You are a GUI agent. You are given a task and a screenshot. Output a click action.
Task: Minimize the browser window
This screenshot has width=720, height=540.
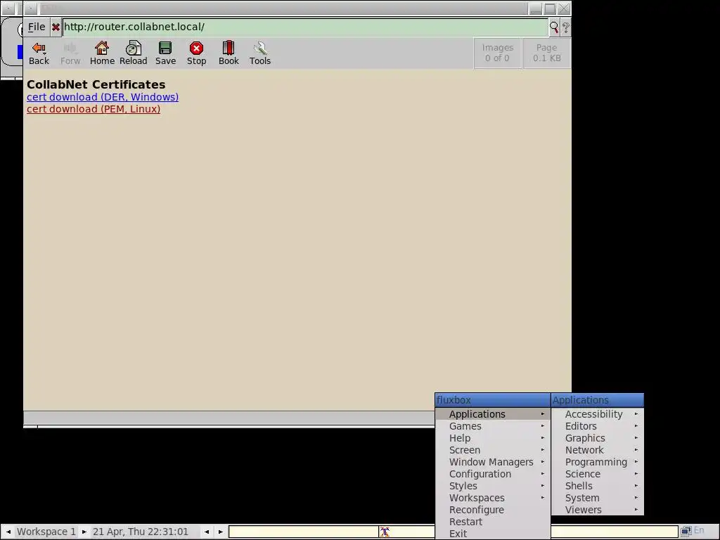pyautogui.click(x=535, y=8)
